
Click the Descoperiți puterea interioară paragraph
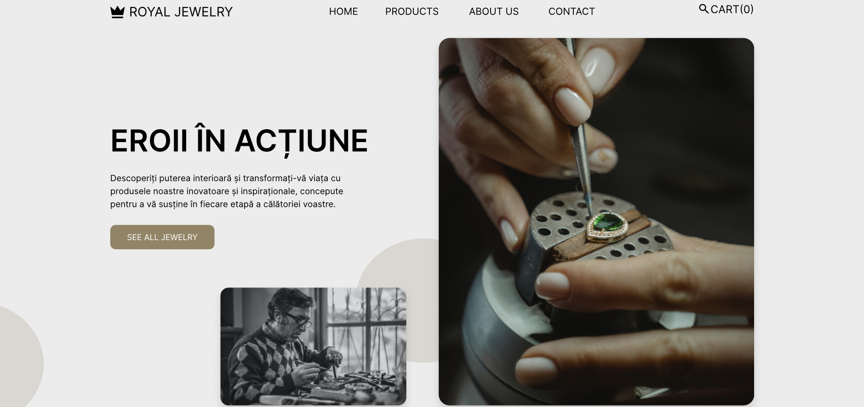pyautogui.click(x=227, y=191)
